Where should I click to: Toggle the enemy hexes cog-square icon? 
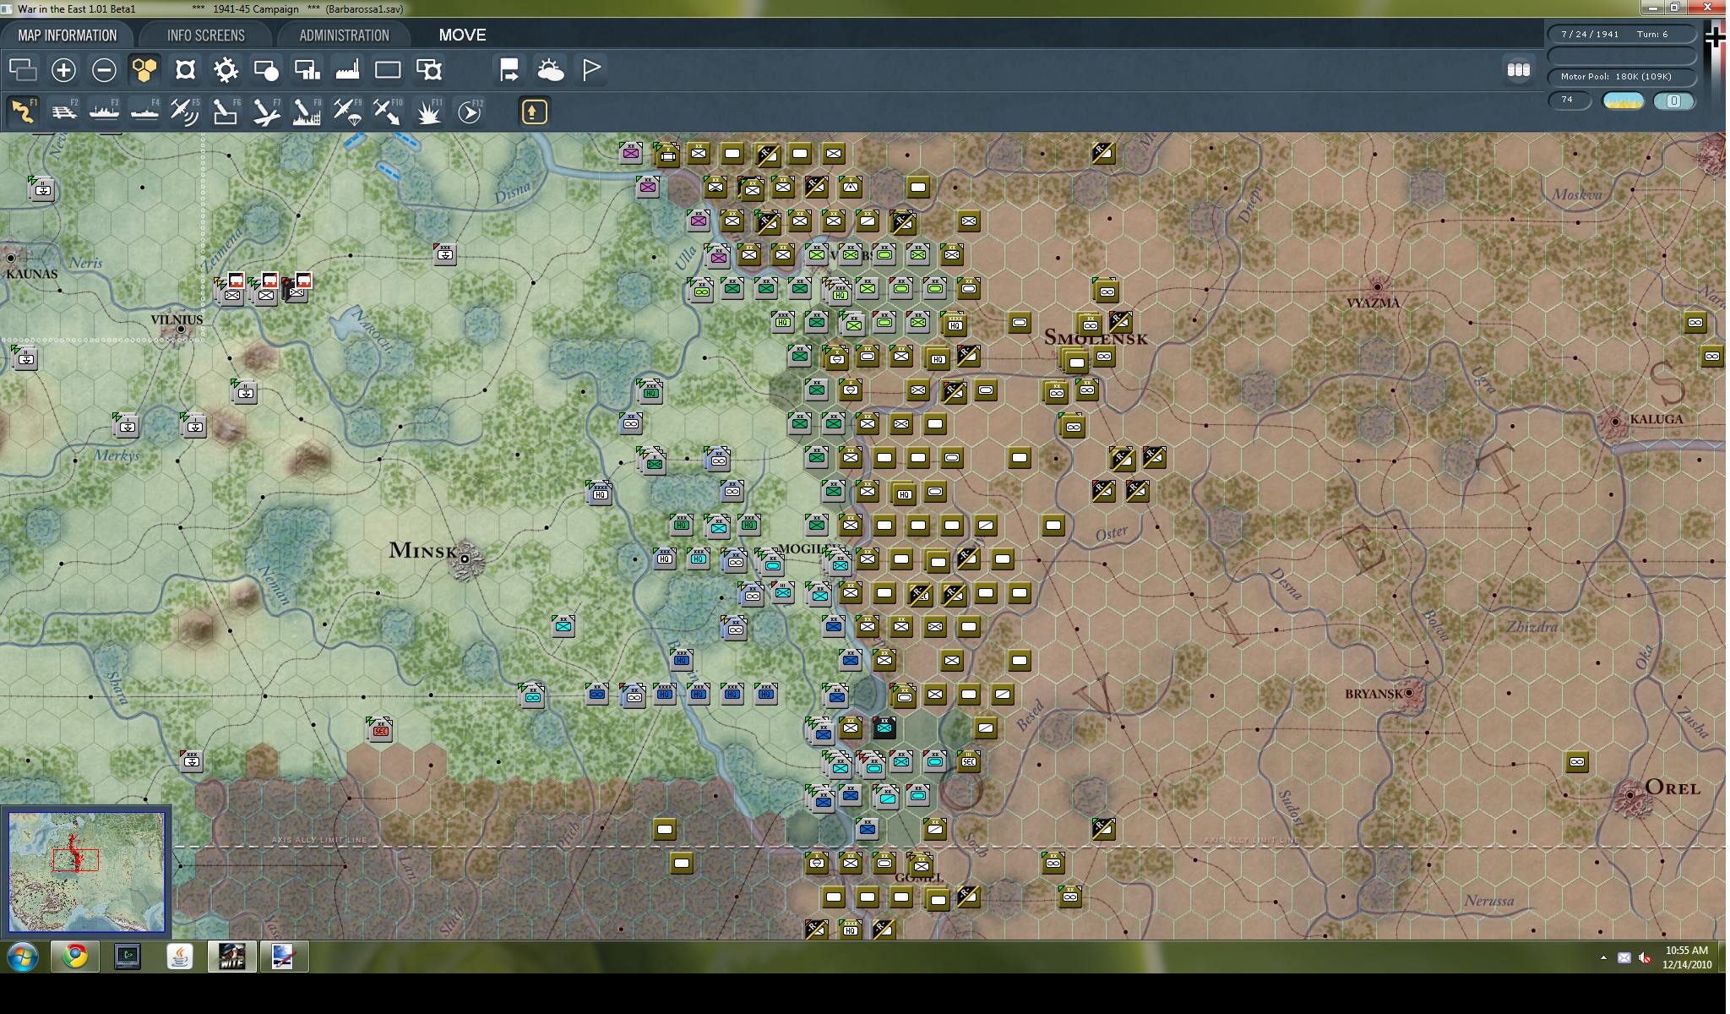[x=185, y=69]
